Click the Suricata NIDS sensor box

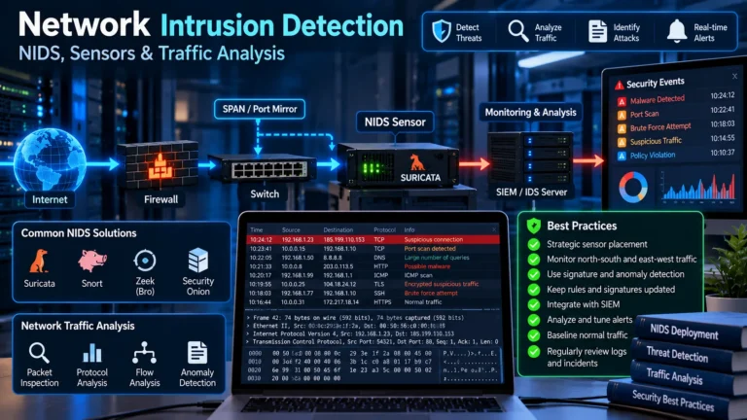(x=398, y=165)
